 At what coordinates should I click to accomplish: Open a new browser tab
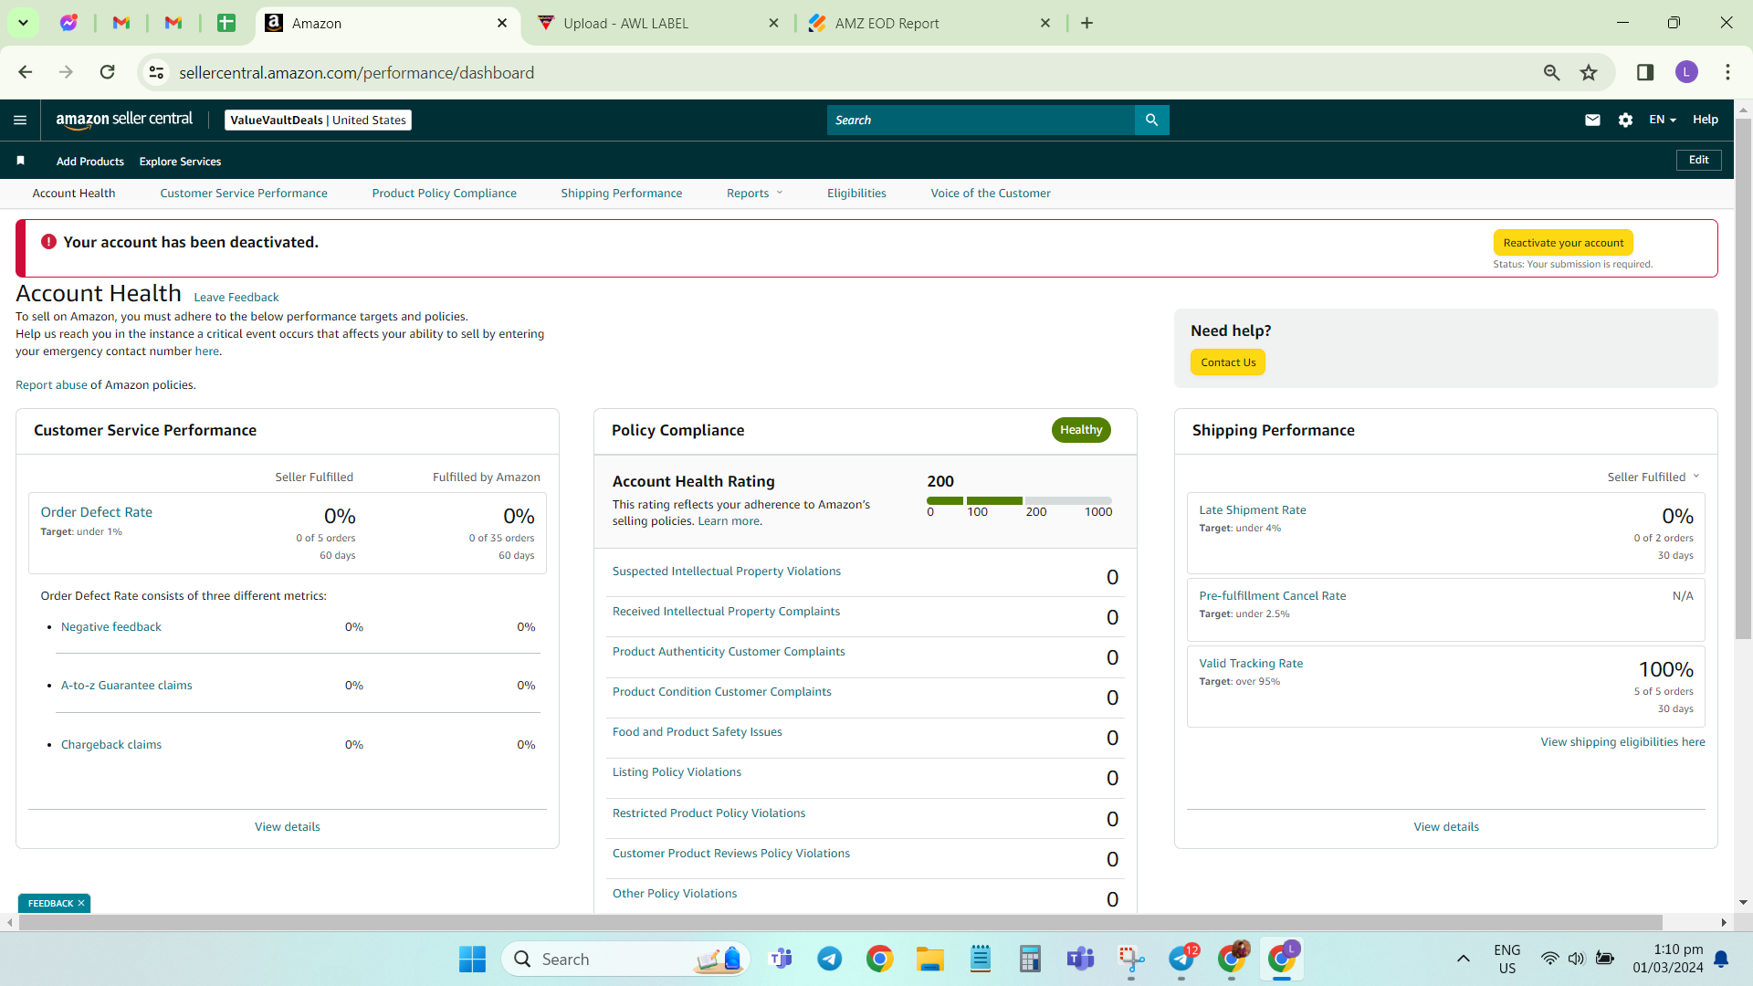[x=1086, y=23]
